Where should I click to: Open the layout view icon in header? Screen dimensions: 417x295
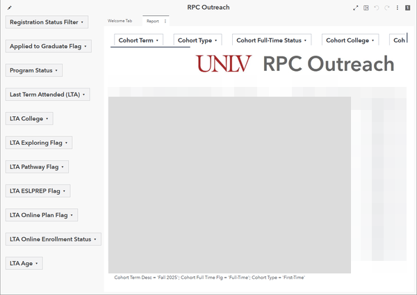366,8
